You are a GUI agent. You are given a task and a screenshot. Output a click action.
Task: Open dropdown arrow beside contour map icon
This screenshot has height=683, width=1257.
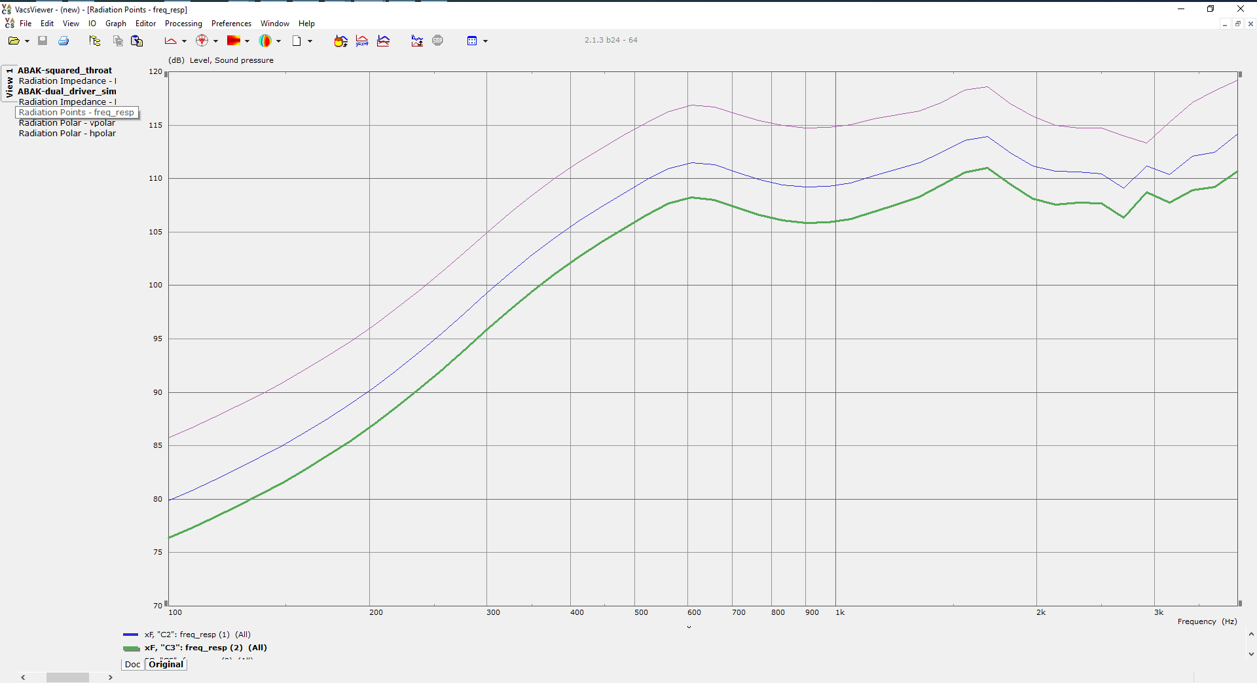(x=247, y=41)
